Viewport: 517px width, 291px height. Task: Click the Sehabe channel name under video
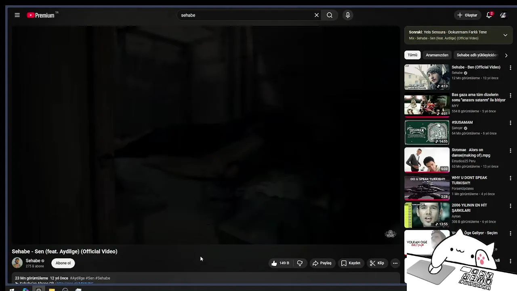coord(33,261)
